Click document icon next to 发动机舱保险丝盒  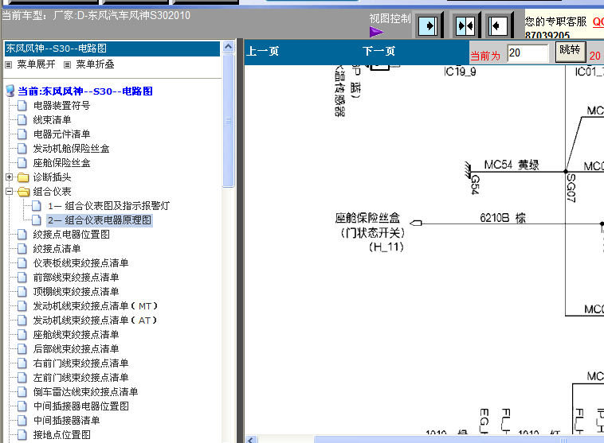point(22,149)
